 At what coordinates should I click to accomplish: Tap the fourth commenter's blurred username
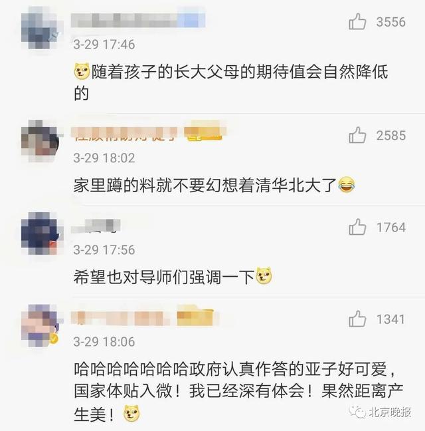(x=142, y=316)
